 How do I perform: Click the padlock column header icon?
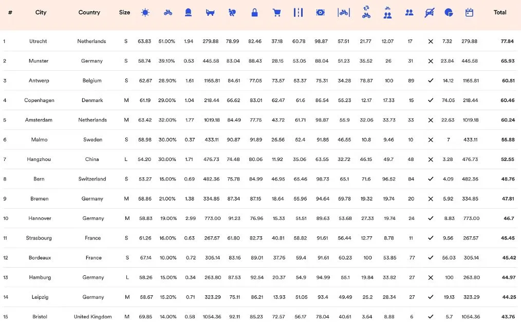[254, 13]
